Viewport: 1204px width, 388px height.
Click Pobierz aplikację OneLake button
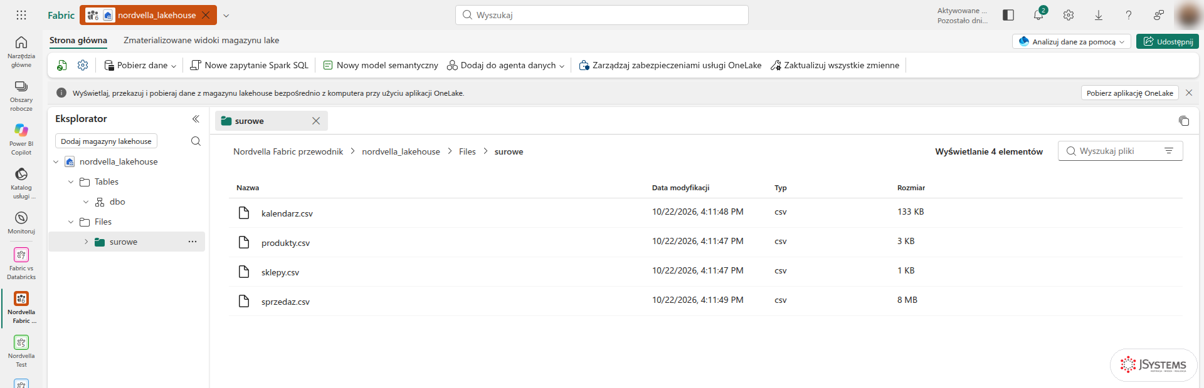[1130, 93]
